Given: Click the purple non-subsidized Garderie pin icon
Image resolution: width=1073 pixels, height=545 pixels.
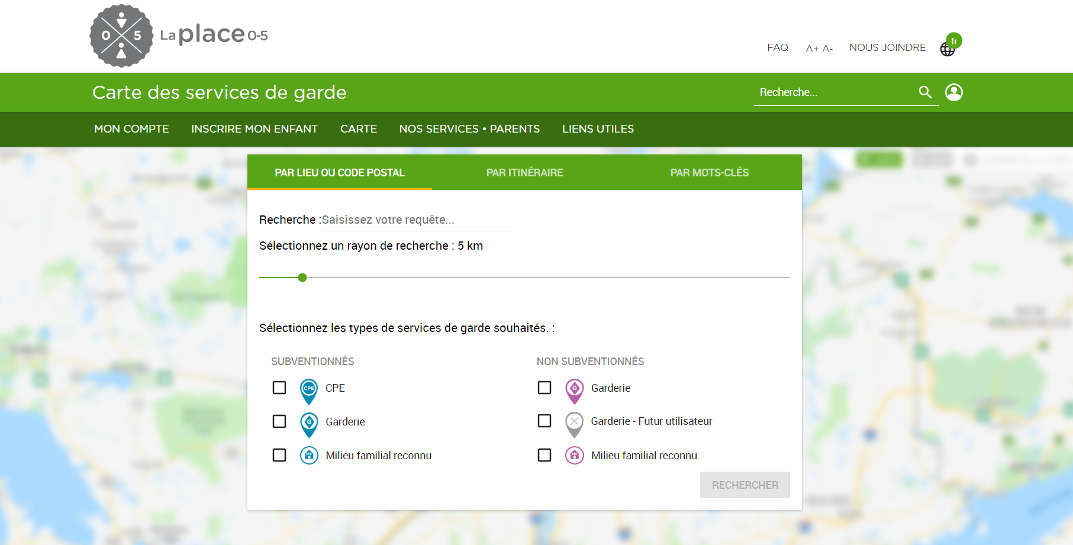Looking at the screenshot, I should click(575, 391).
